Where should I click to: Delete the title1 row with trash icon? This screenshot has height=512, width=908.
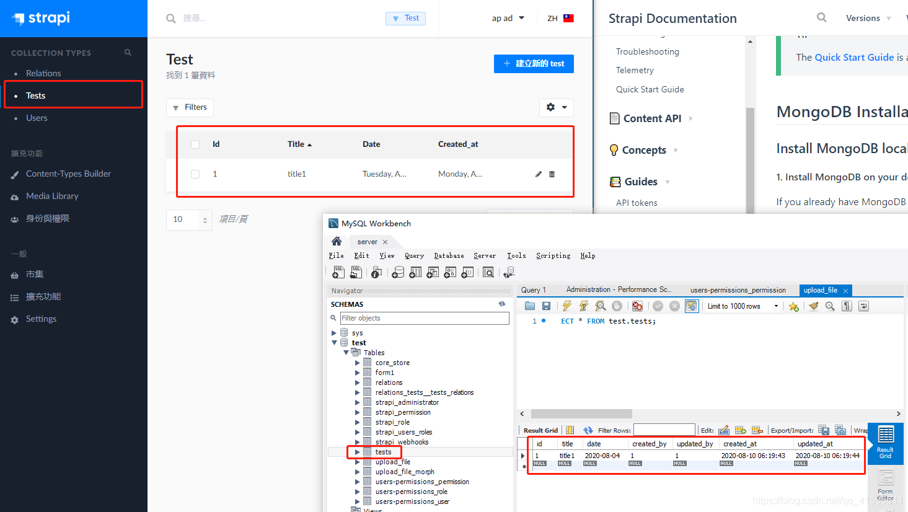tap(552, 174)
